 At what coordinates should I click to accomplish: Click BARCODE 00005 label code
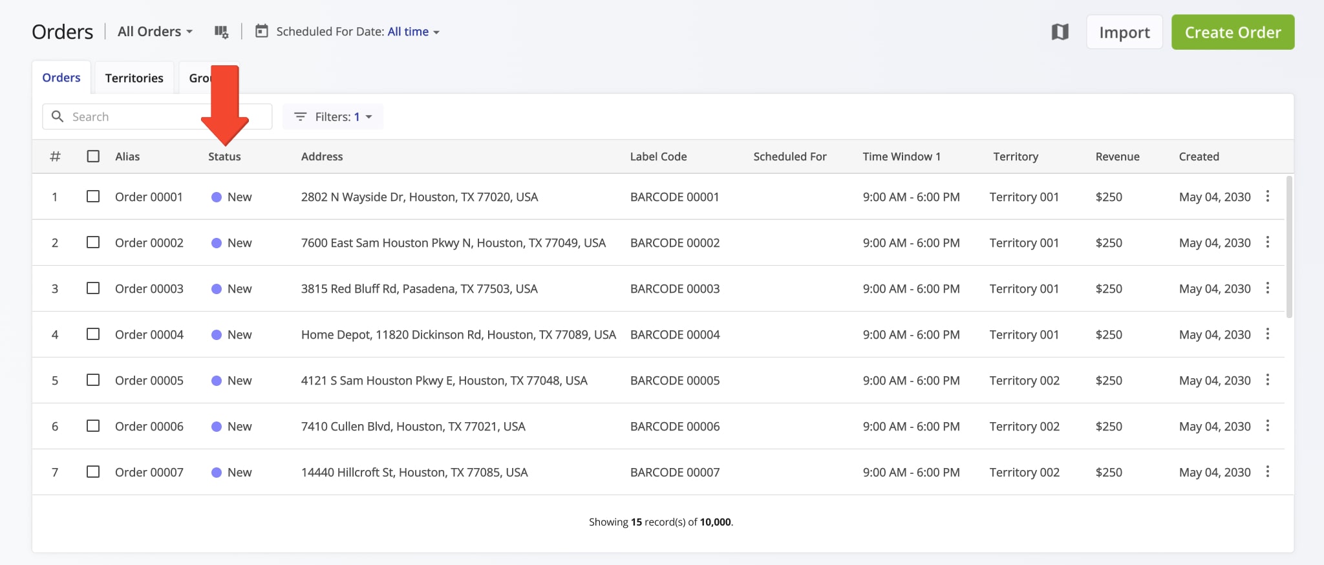(675, 381)
